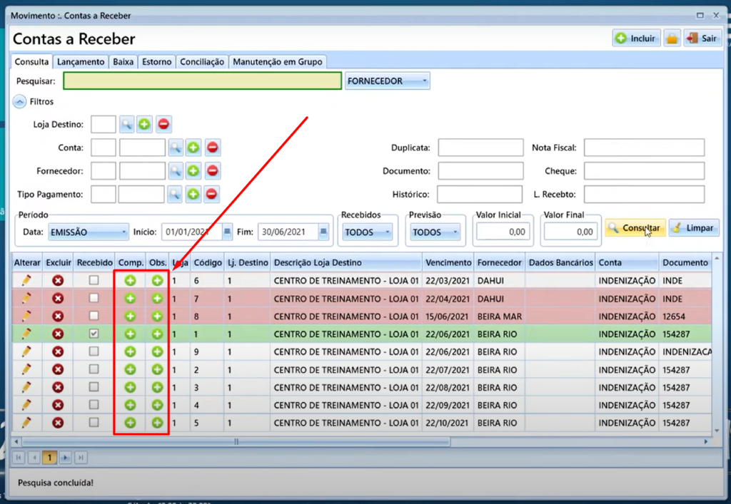731x504 pixels.
Task: Click the green plus for Tipo Pagamento
Action: [x=193, y=195]
